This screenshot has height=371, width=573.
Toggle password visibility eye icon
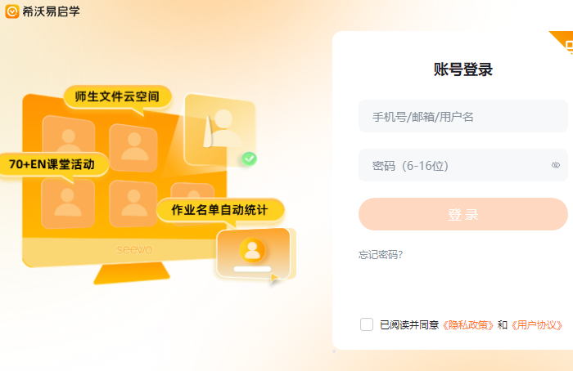(556, 165)
